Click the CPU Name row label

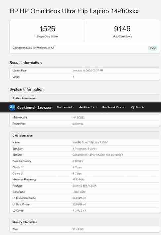point(16,142)
